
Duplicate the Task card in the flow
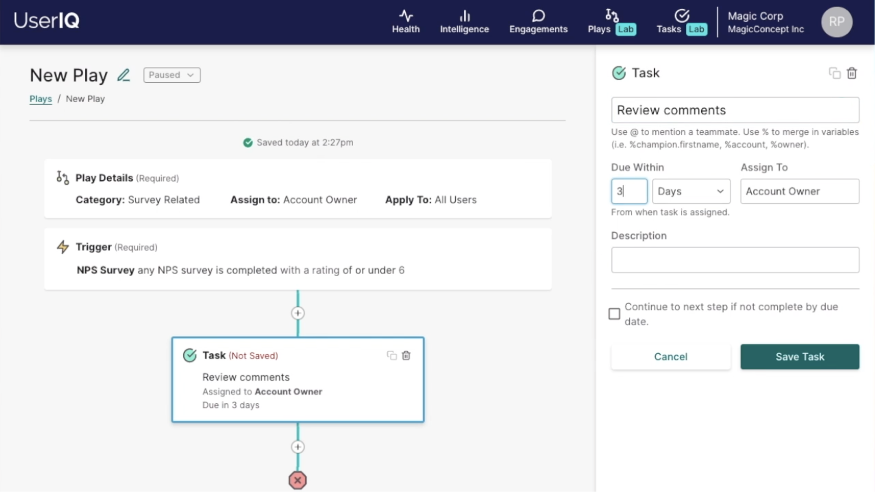[x=391, y=356]
